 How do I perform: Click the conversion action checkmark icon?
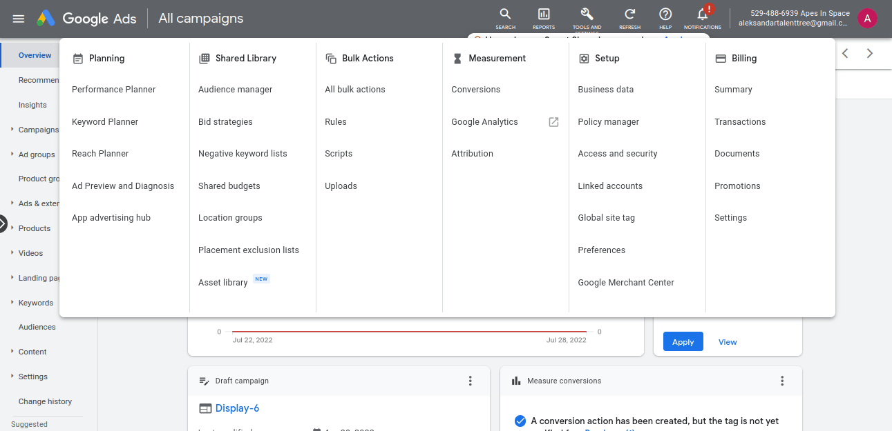(520, 421)
